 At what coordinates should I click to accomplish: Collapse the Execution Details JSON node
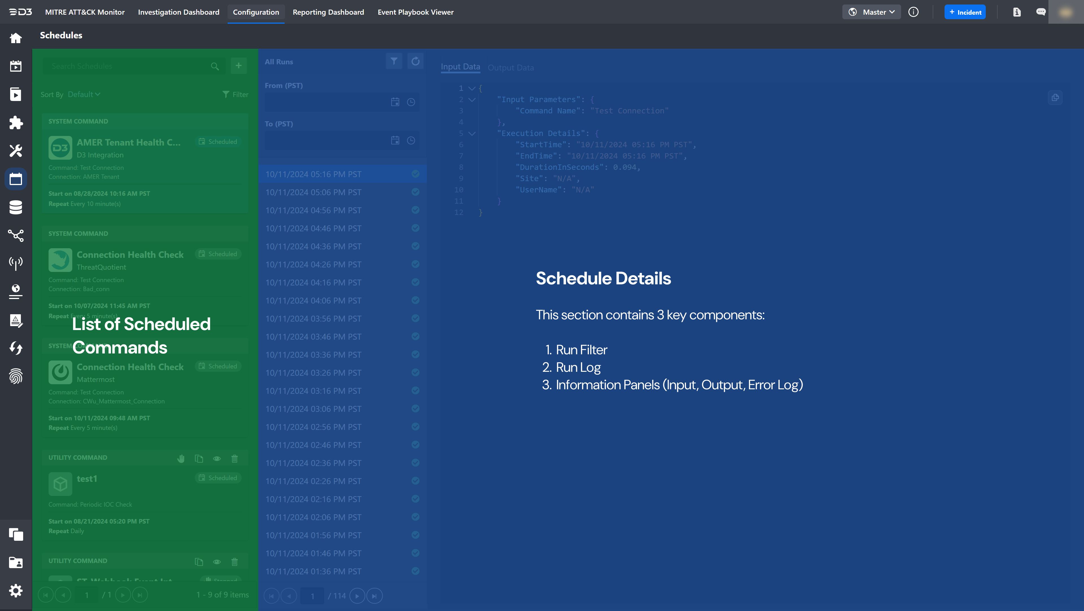(472, 133)
